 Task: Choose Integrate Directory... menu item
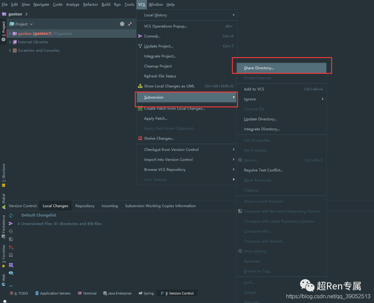[282, 129]
